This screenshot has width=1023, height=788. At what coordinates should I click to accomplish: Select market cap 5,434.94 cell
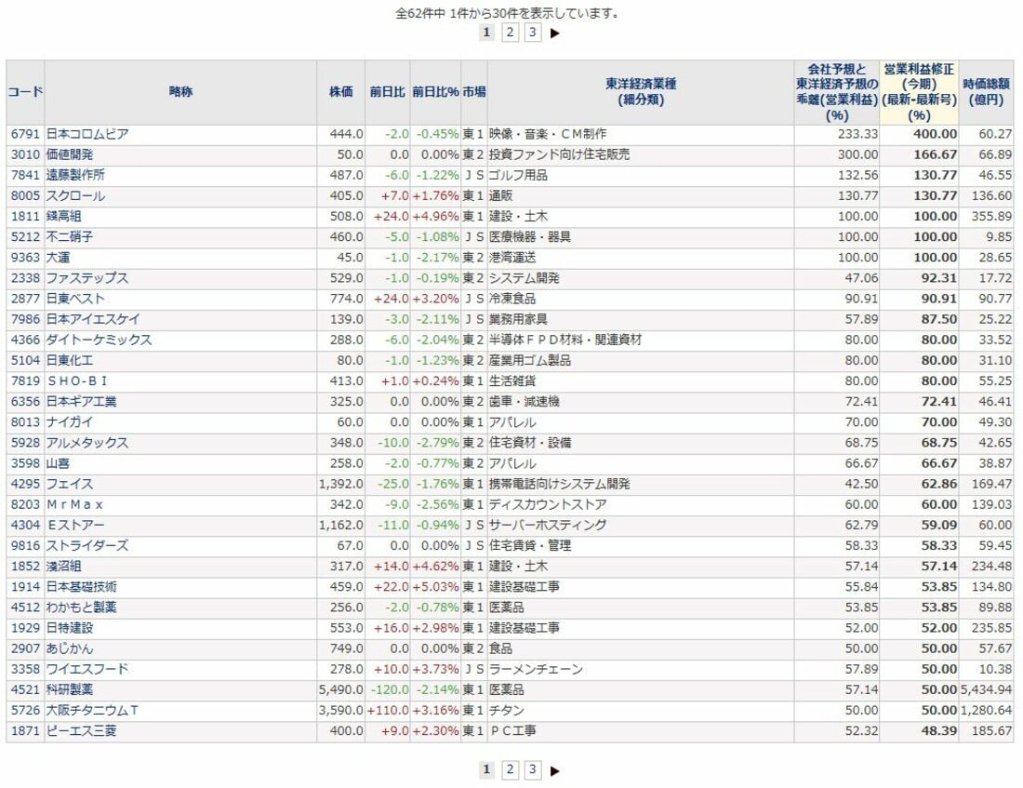click(x=986, y=689)
